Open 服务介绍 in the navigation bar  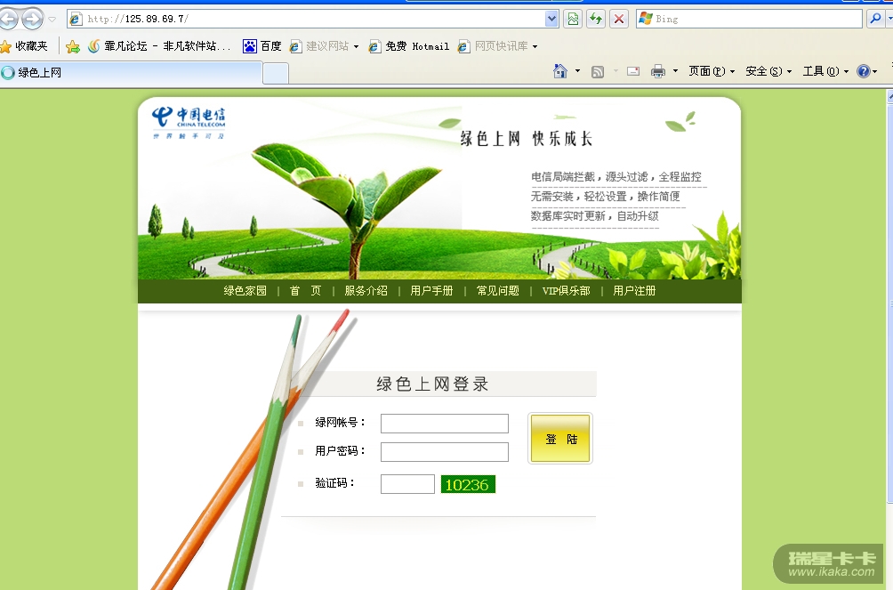[366, 291]
